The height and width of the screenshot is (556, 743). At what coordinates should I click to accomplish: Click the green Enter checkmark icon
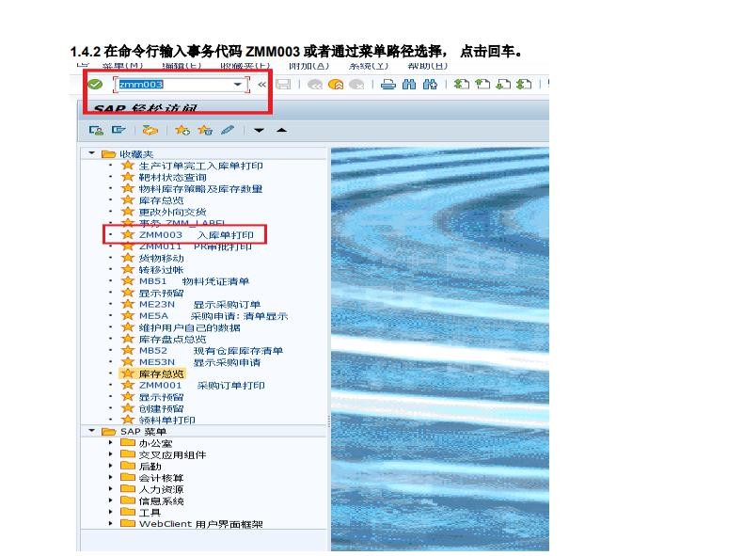pos(94,85)
